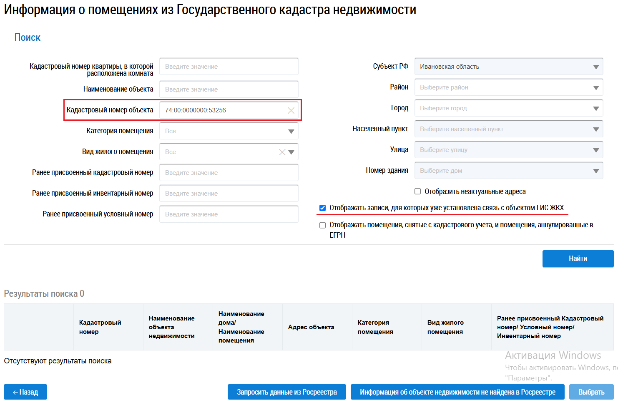Expand the 'Город' dropdown
This screenshot has height=405, width=618.
(509, 108)
